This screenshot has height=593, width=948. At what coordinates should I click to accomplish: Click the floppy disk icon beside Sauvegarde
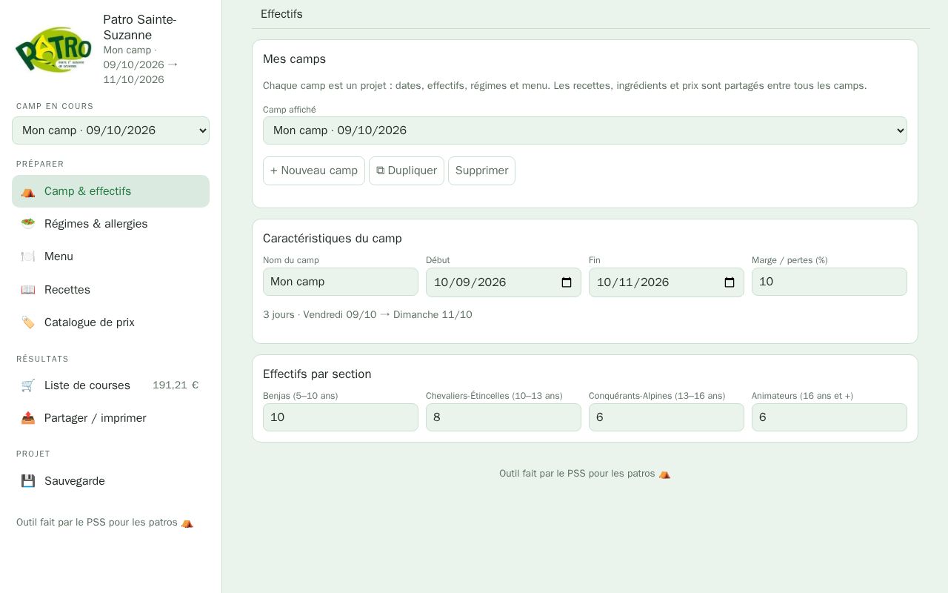[28, 481]
